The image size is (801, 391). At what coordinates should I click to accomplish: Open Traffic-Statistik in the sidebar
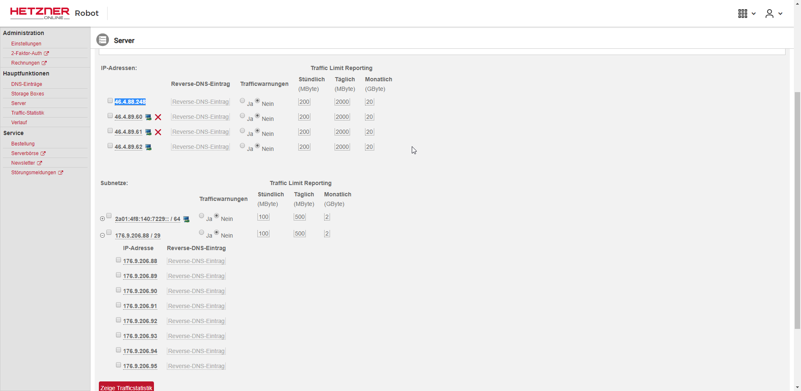(28, 113)
